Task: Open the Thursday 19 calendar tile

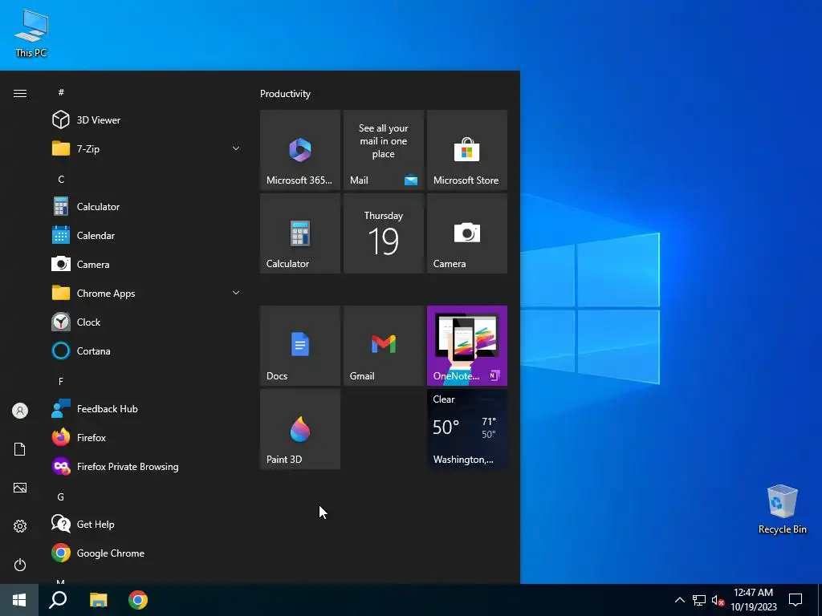Action: [x=383, y=233]
